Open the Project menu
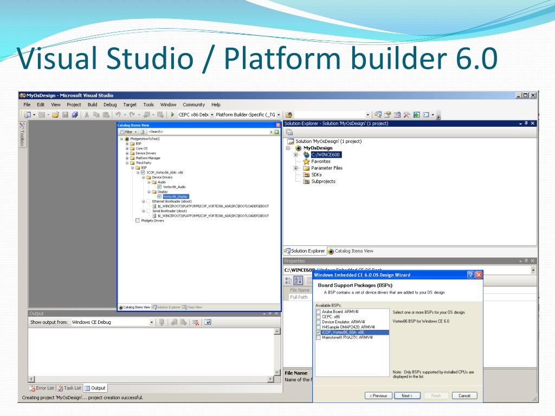Screen dimensions: 555x416 [x=74, y=105]
